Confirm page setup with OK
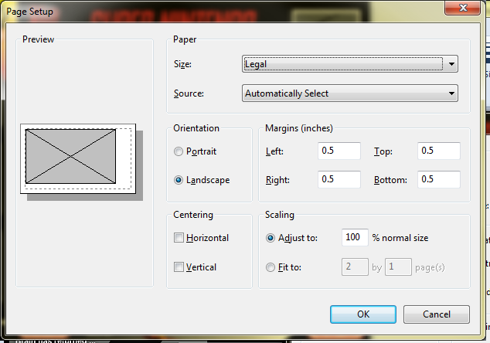The height and width of the screenshot is (343, 490). [x=362, y=314]
